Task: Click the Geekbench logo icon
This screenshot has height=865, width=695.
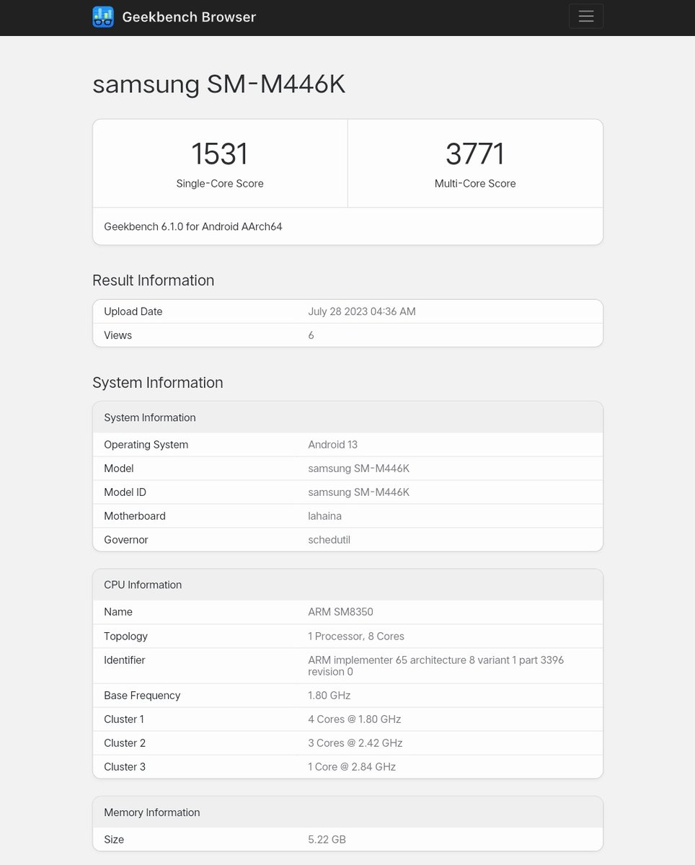Action: [103, 17]
